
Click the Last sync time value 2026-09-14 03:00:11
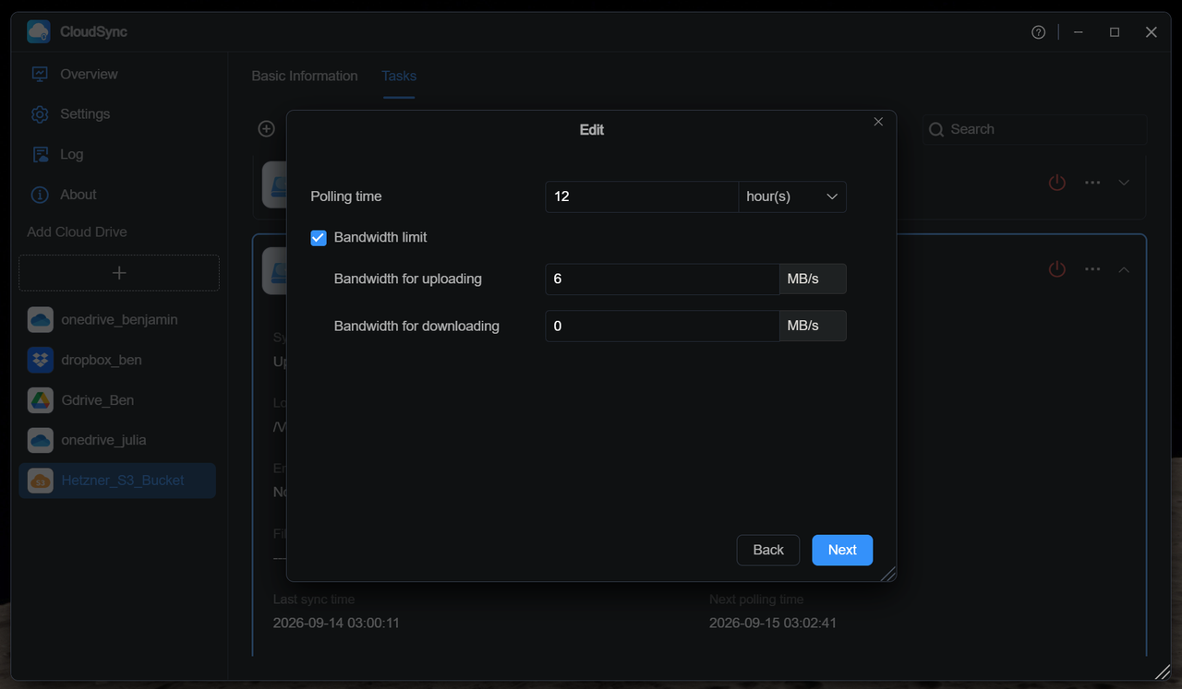[336, 624]
